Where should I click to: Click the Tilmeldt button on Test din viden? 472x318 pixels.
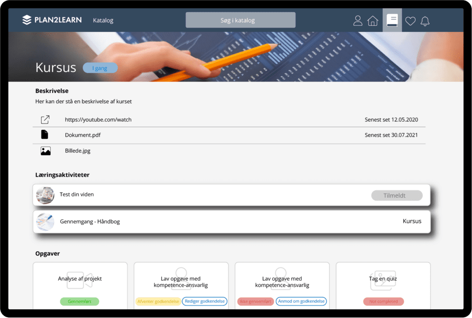tap(396, 195)
